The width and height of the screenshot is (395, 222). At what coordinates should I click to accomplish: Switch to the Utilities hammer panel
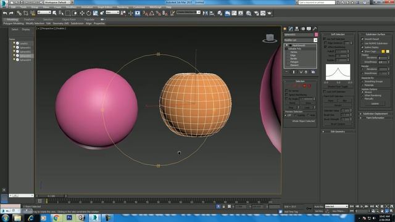point(315,29)
